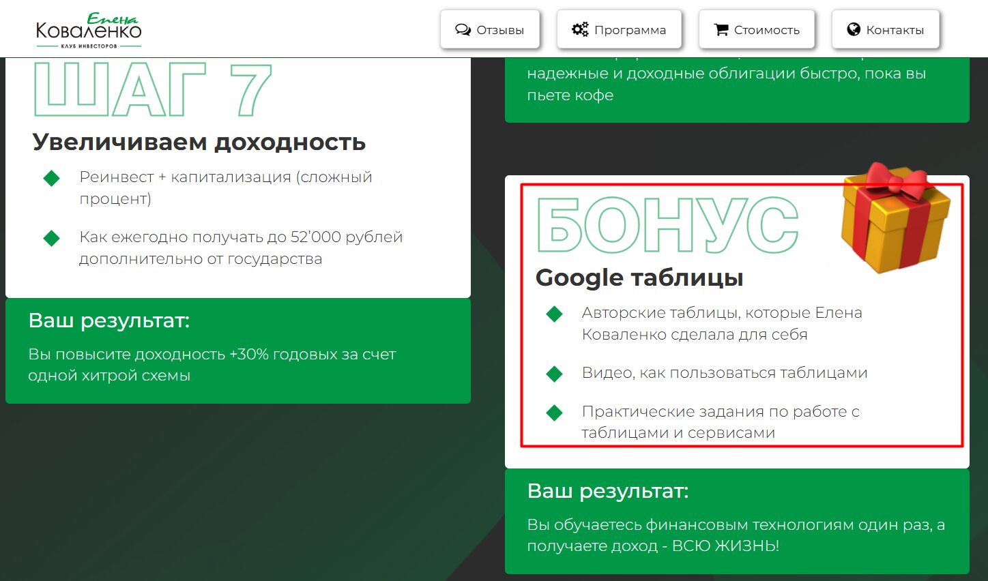Image resolution: width=988 pixels, height=581 pixels.
Task: Click the Увеличиваем доходность heading
Action: [199, 142]
